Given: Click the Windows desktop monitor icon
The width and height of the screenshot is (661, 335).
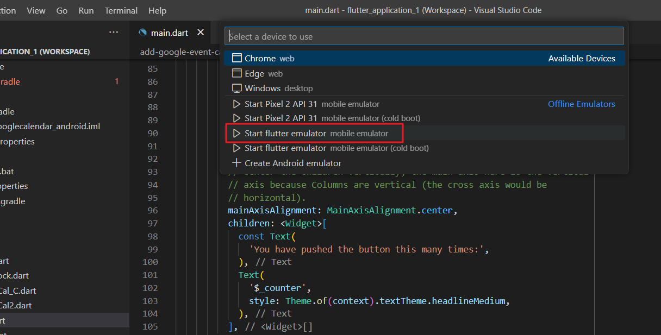Looking at the screenshot, I should tap(236, 88).
